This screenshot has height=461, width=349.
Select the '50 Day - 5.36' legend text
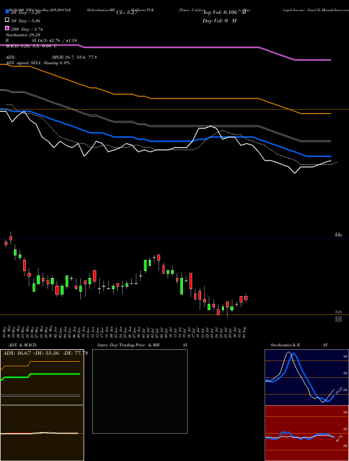[x=26, y=21]
